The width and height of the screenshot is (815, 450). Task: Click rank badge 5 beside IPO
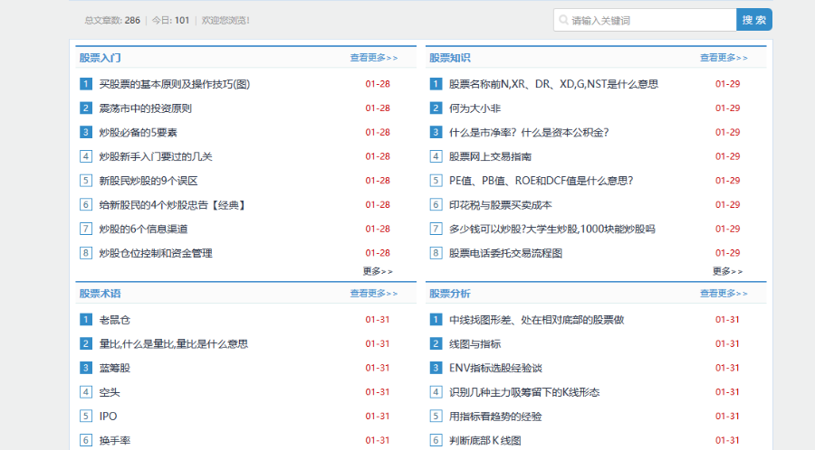(86, 417)
